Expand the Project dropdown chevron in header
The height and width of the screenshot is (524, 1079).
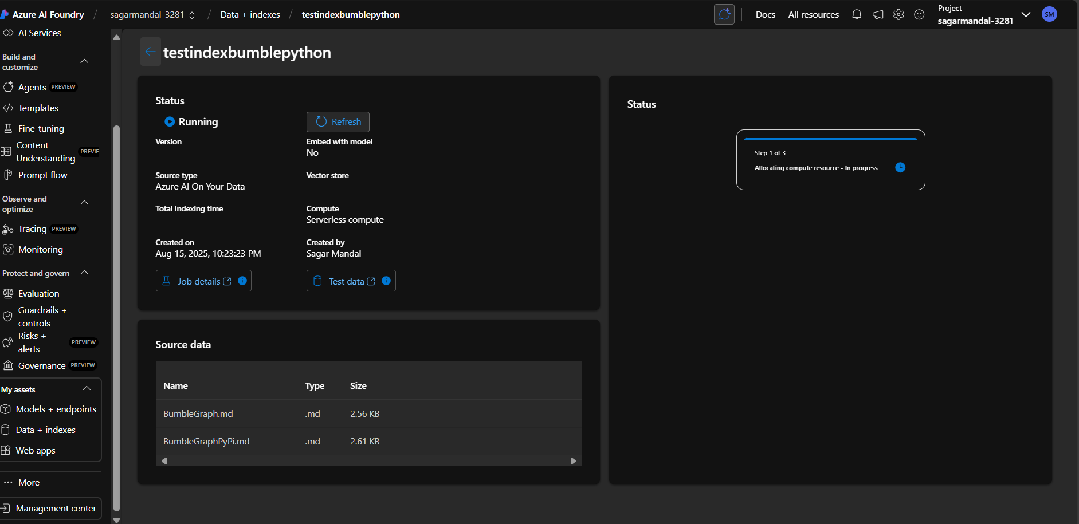pyautogui.click(x=1026, y=14)
